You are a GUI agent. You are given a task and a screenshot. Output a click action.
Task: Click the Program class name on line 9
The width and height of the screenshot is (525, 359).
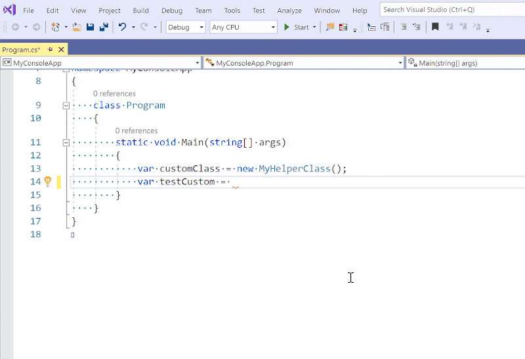145,105
